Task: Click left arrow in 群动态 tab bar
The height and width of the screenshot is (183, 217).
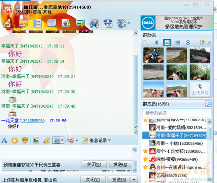Action: [x=144, y=43]
